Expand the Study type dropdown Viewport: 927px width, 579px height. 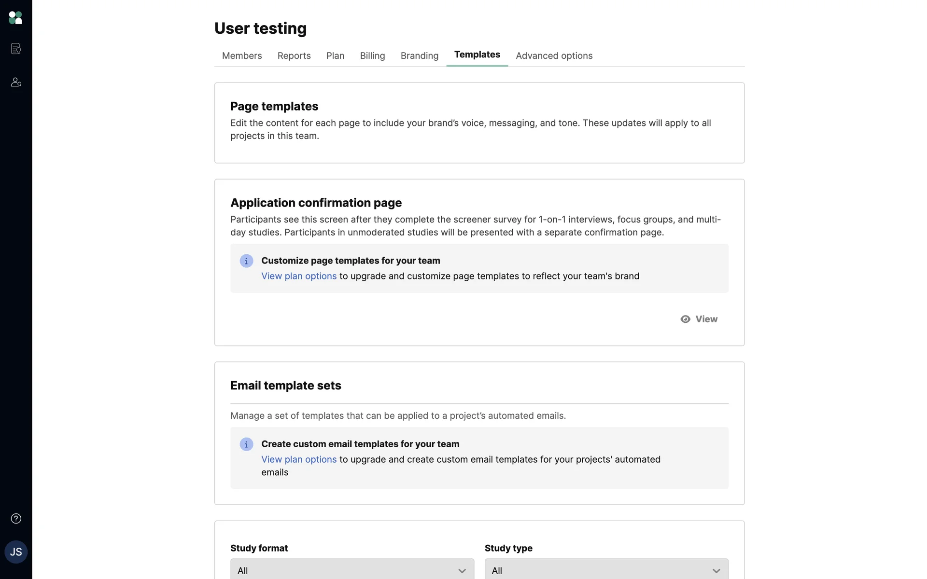pos(606,570)
